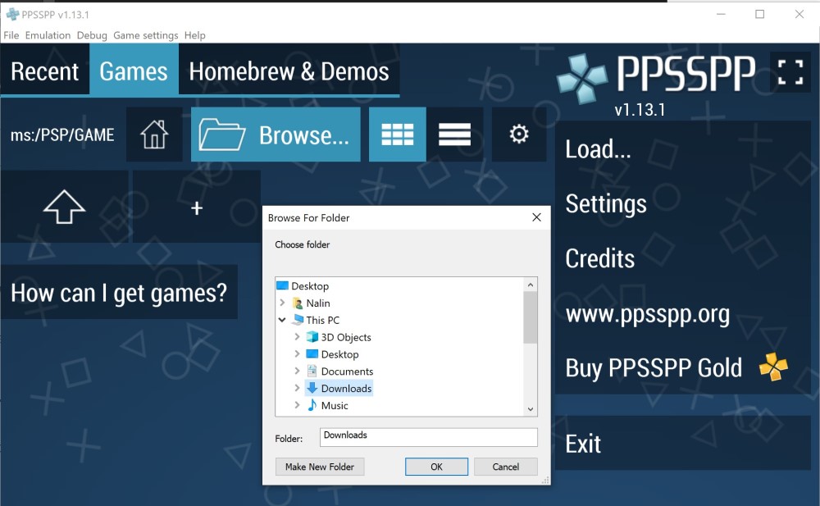Viewport: 820px width, 506px height.
Task: Expand the Downloads tree node
Action: click(297, 388)
